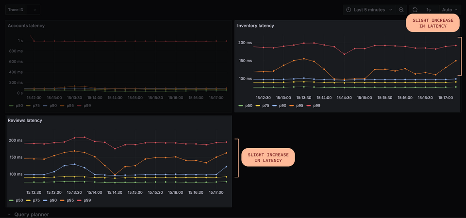The image size is (466, 218).
Task: Click the zoom out time range icon
Action: tap(401, 10)
